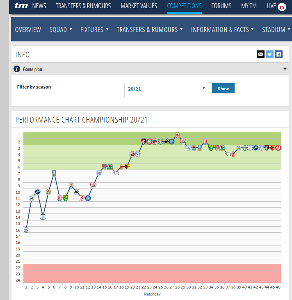This screenshot has width=292, height=300.
Task: Click the Watford crest at matchday 45
Action: 272,148
